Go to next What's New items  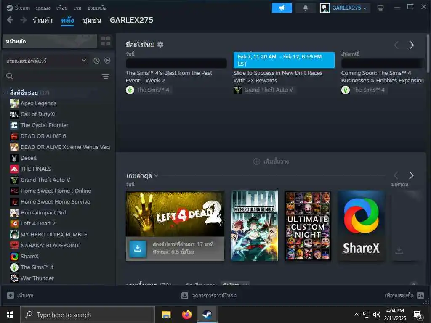[x=412, y=45]
